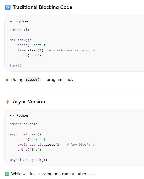Click the standalone 'task()' call line
The height and width of the screenshot is (179, 144).
[15, 66]
